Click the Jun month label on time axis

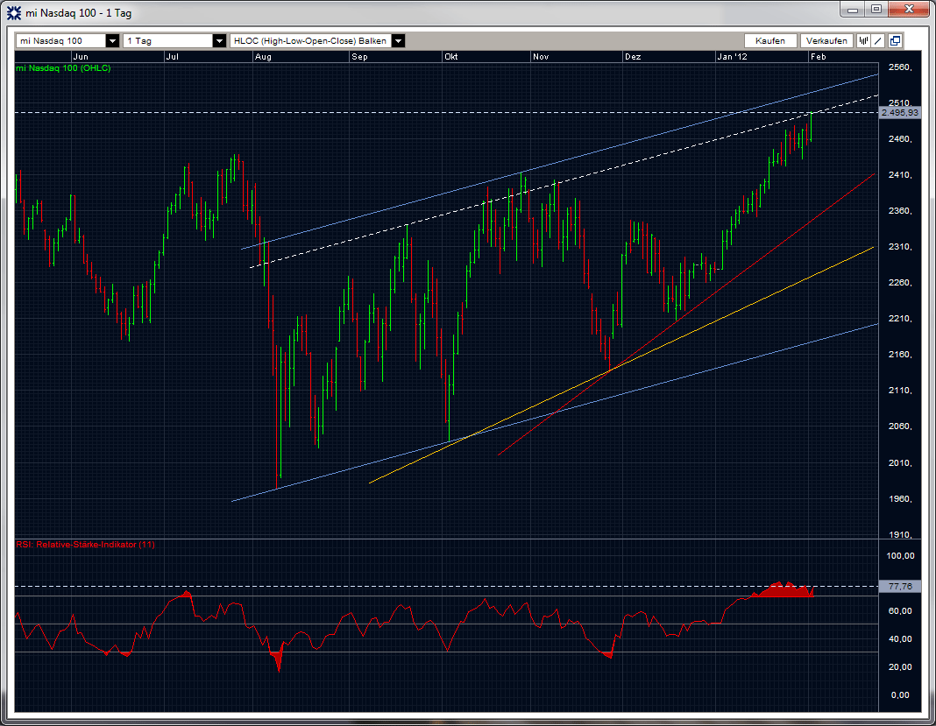pos(81,57)
